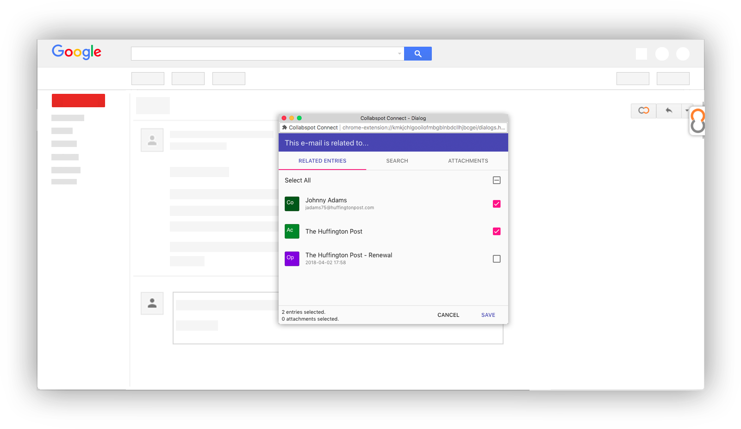Screen dimensions: 741x429
Task: Switch to the Attachments tab
Action: coord(468,161)
